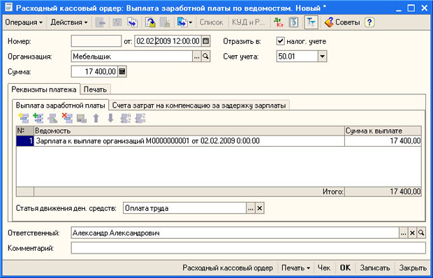Open the Действия menu
The height and width of the screenshot is (278, 433).
pos(68,22)
